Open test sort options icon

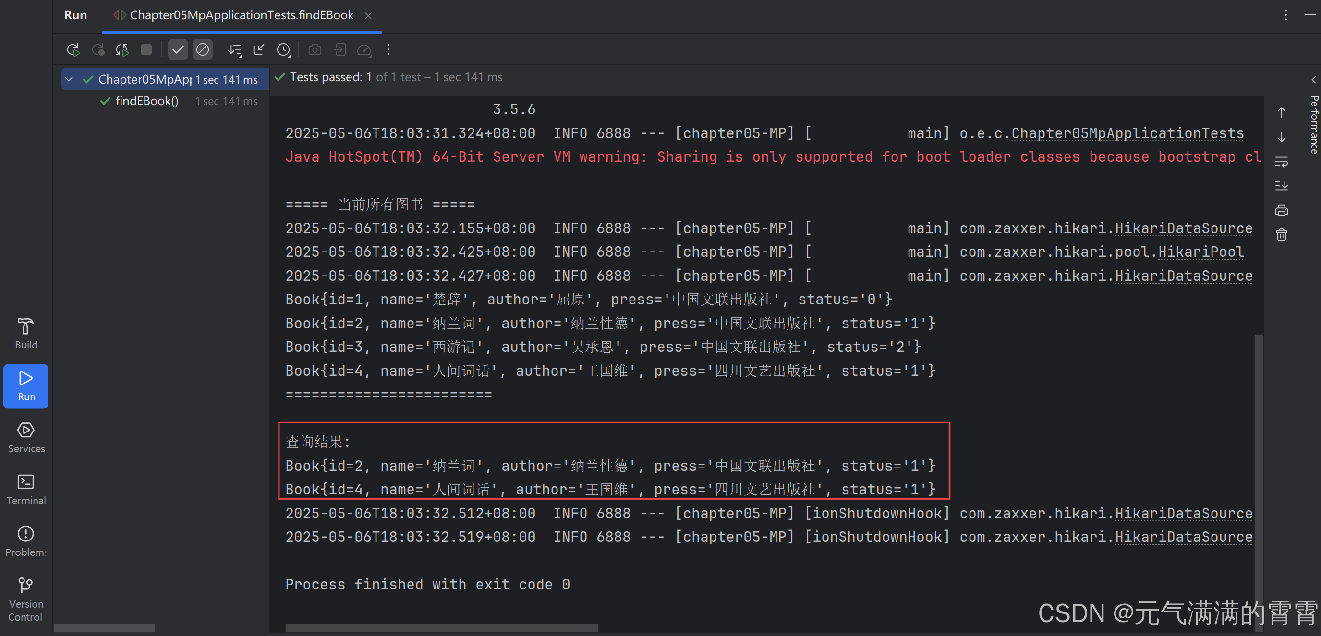[x=235, y=50]
